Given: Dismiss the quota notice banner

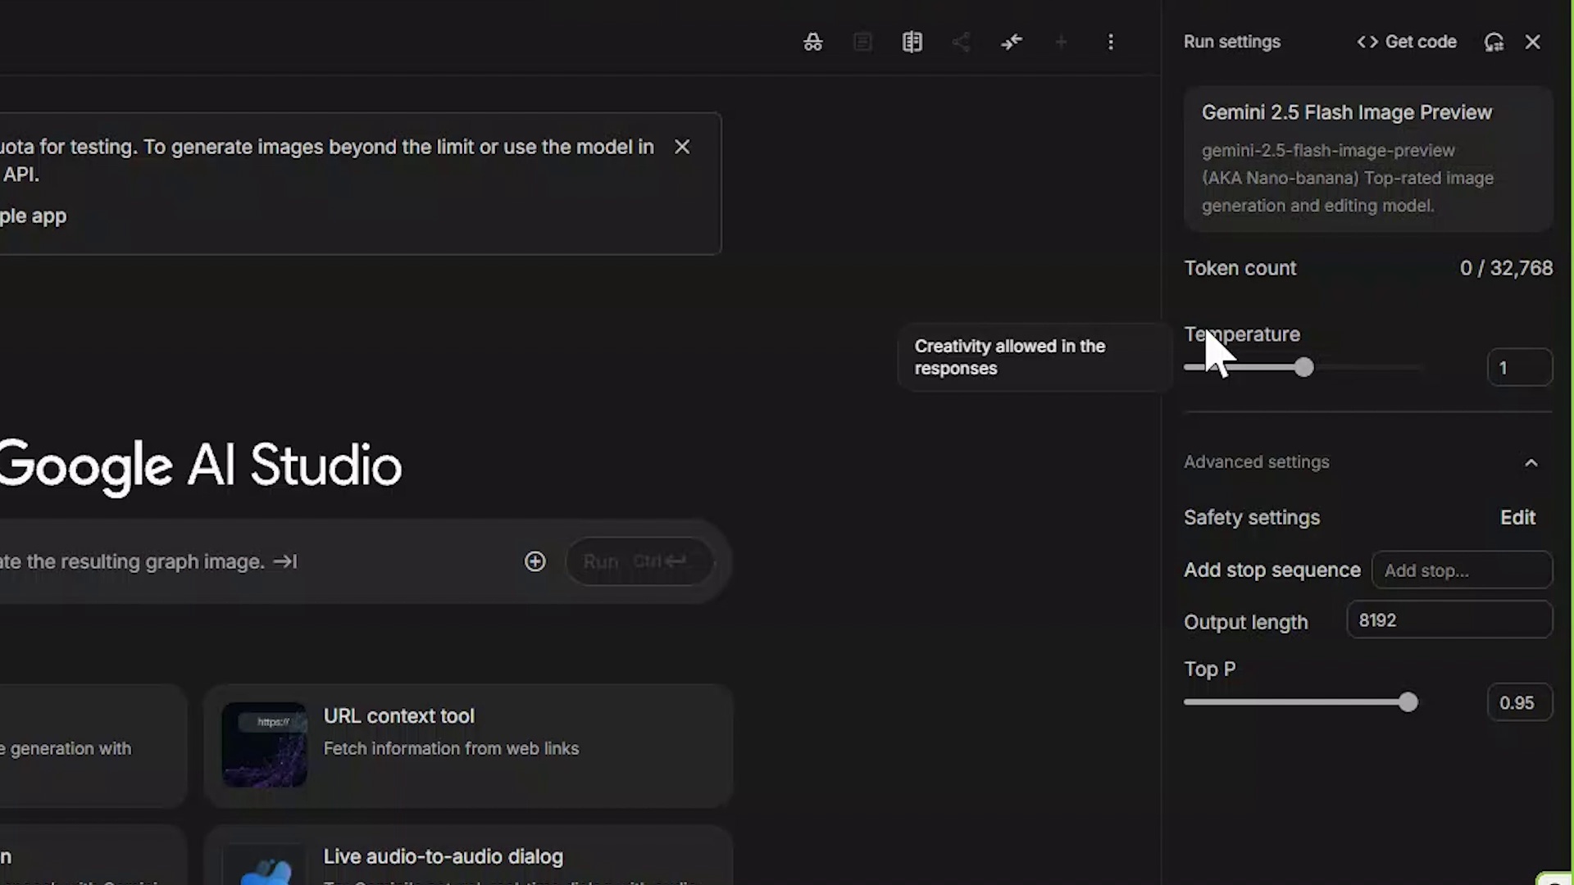Looking at the screenshot, I should pos(682,147).
